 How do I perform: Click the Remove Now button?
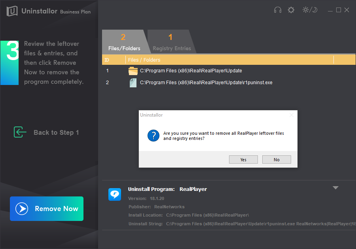47,209
